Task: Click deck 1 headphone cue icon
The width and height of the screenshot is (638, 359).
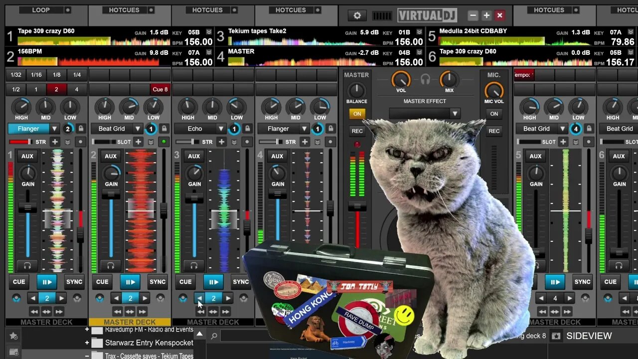Action: pos(27,266)
